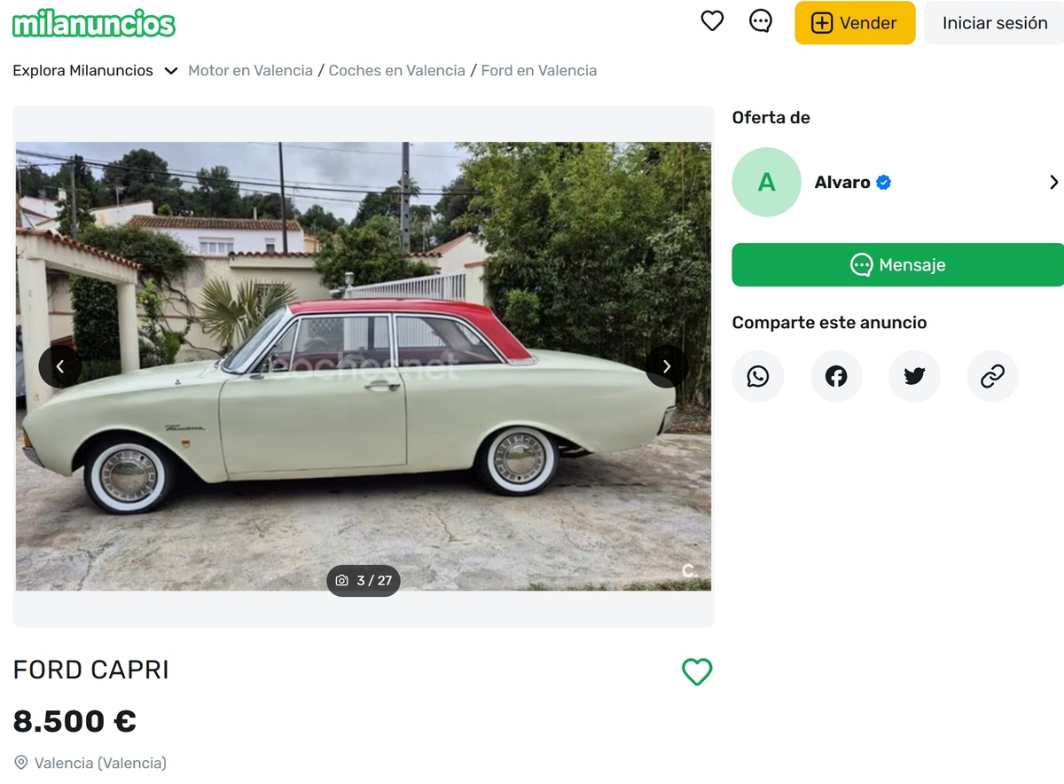Go to Coches en Valencia breadcrumb
The width and height of the screenshot is (1064, 784).
coord(396,71)
